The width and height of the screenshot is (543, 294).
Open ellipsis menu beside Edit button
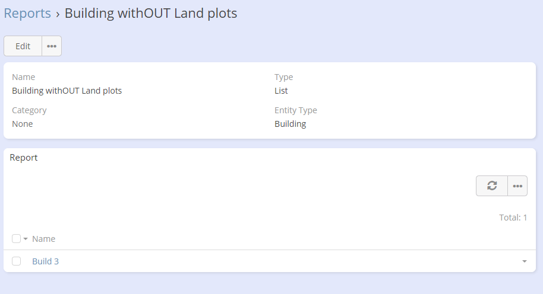click(x=52, y=46)
